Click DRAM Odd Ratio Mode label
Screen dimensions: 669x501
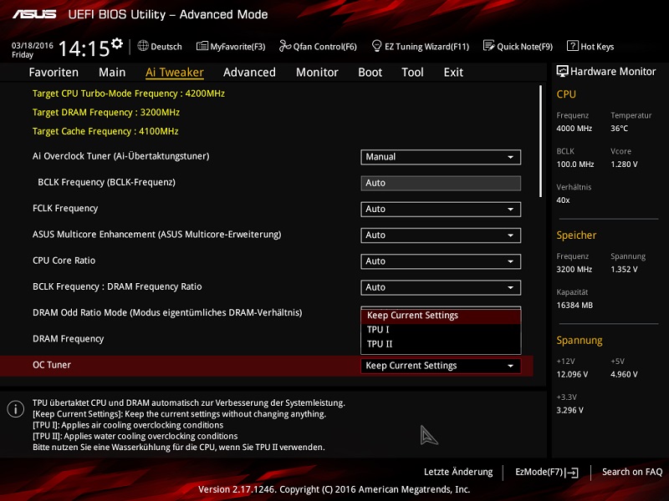pyautogui.click(x=167, y=312)
